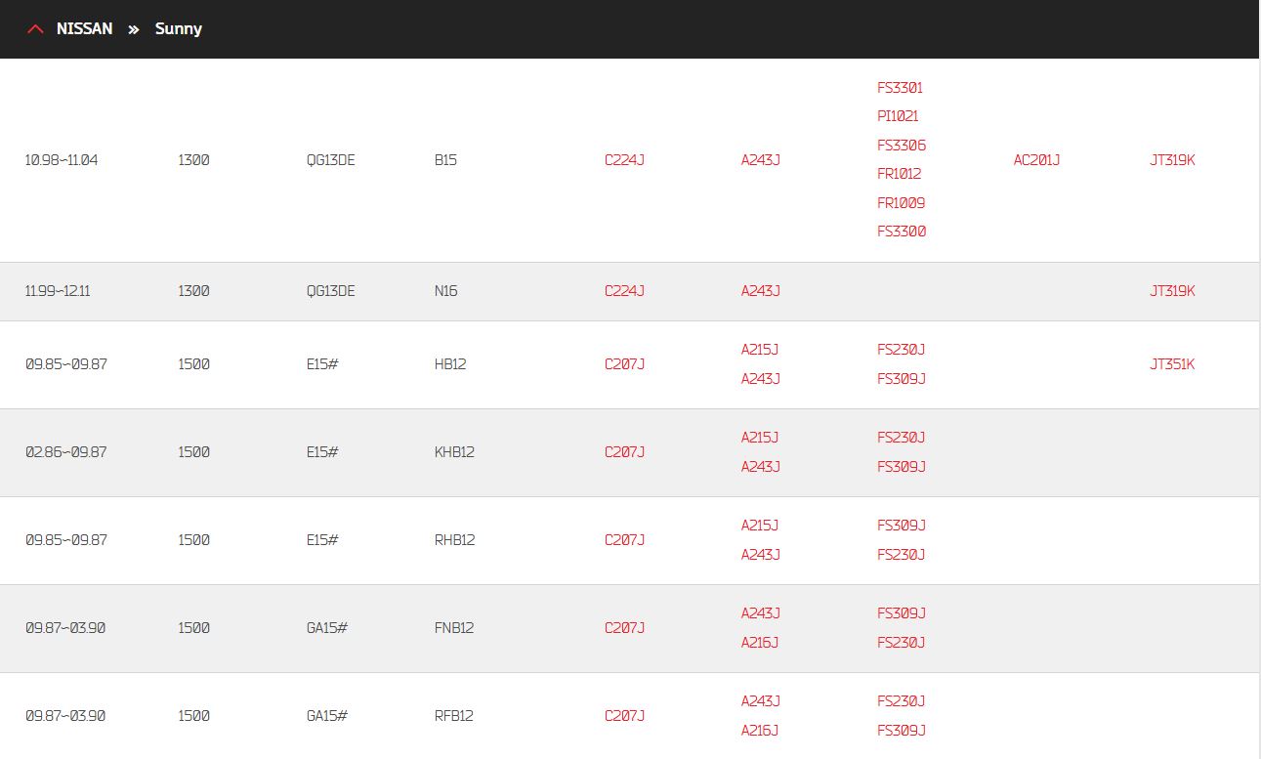This screenshot has height=759, width=1261.
Task: Open A243J link in the N16 row
Action: [760, 291]
